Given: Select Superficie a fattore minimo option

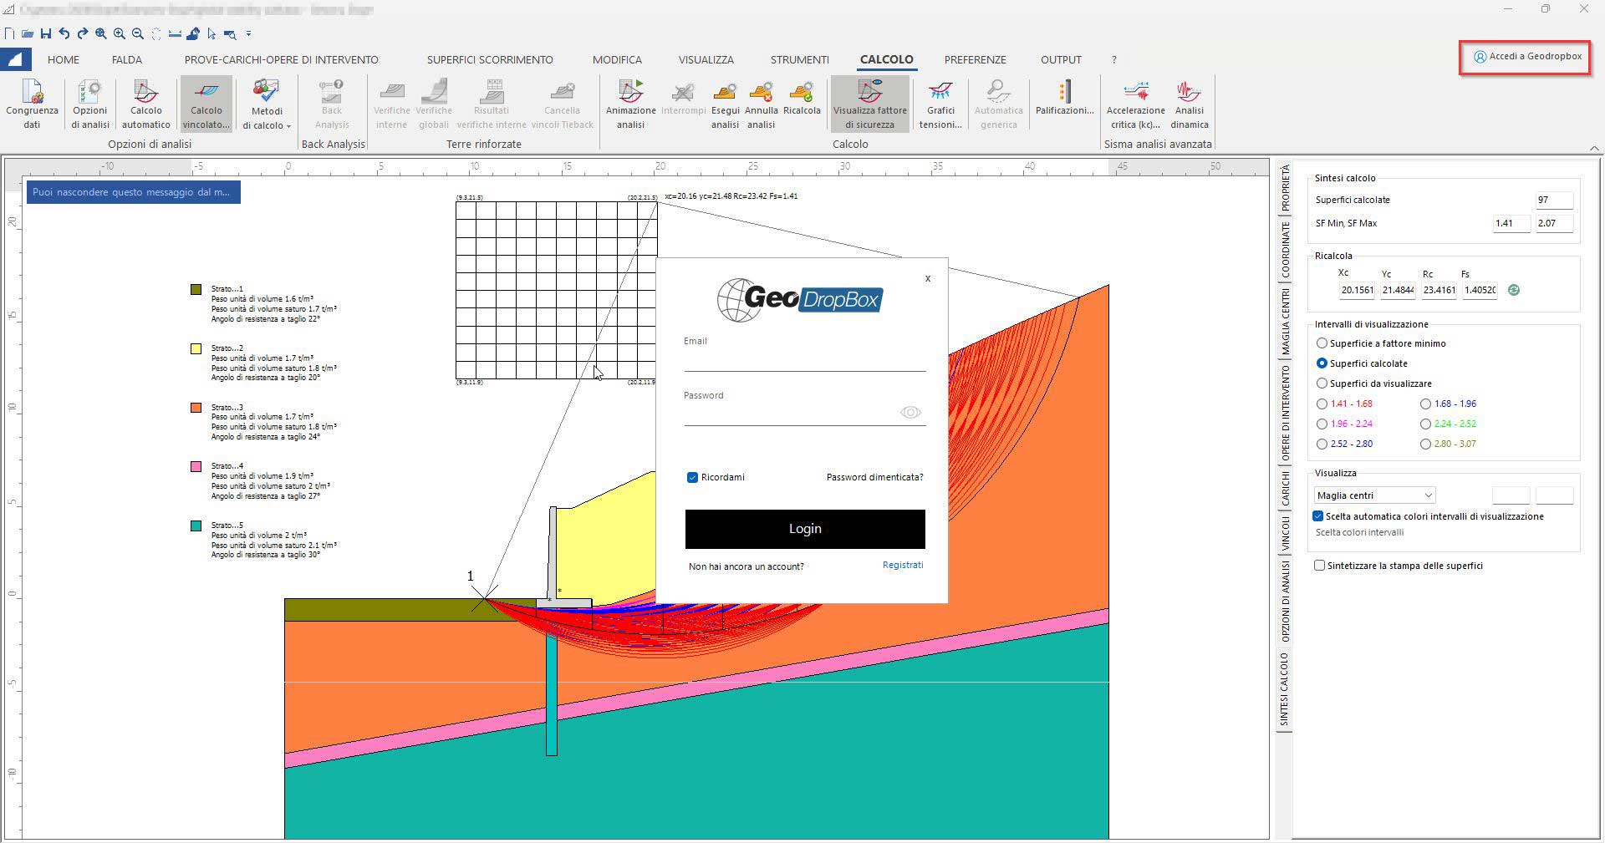Looking at the screenshot, I should (x=1322, y=343).
